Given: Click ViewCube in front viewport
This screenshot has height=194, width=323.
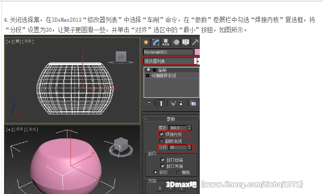Looking at the screenshot, I should pyautogui.click(x=121, y=57).
